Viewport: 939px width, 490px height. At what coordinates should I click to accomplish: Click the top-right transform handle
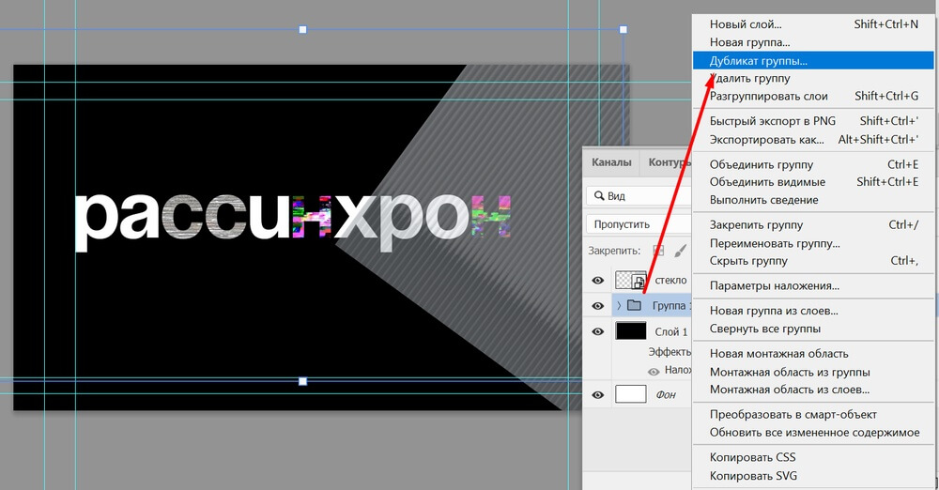[623, 29]
